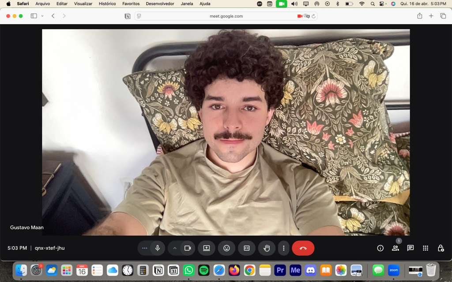452x282 pixels.
Task: Open the Wi-Fi menu bar icon
Action: 362,4
